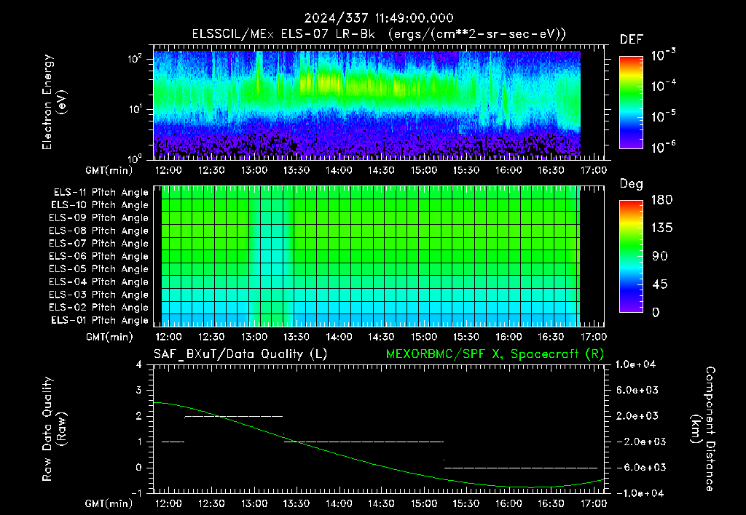The height and width of the screenshot is (515, 746).
Task: Click the Electron Energy (eV) axis label
Action: pyautogui.click(x=54, y=102)
